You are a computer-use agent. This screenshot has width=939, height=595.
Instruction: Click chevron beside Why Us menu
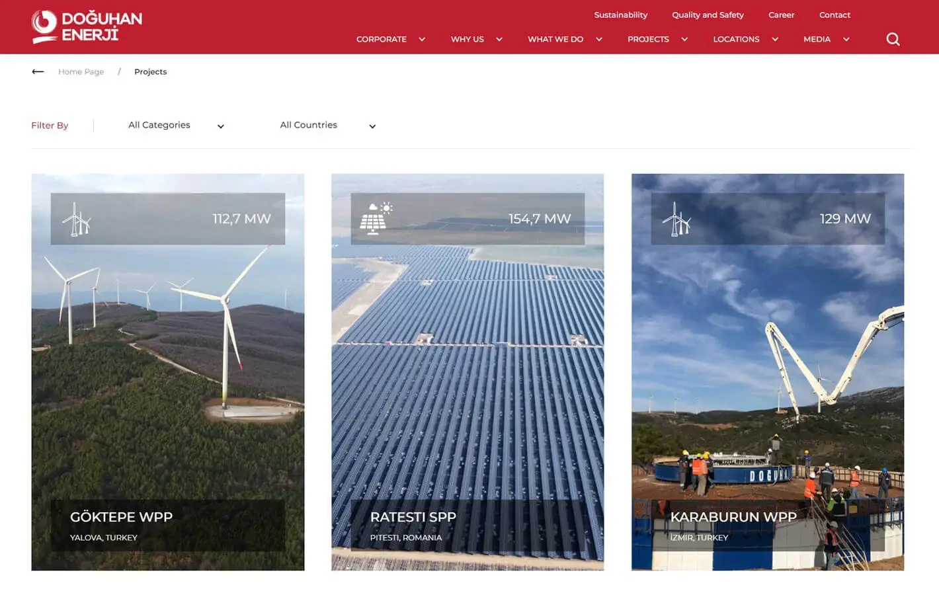[499, 40]
